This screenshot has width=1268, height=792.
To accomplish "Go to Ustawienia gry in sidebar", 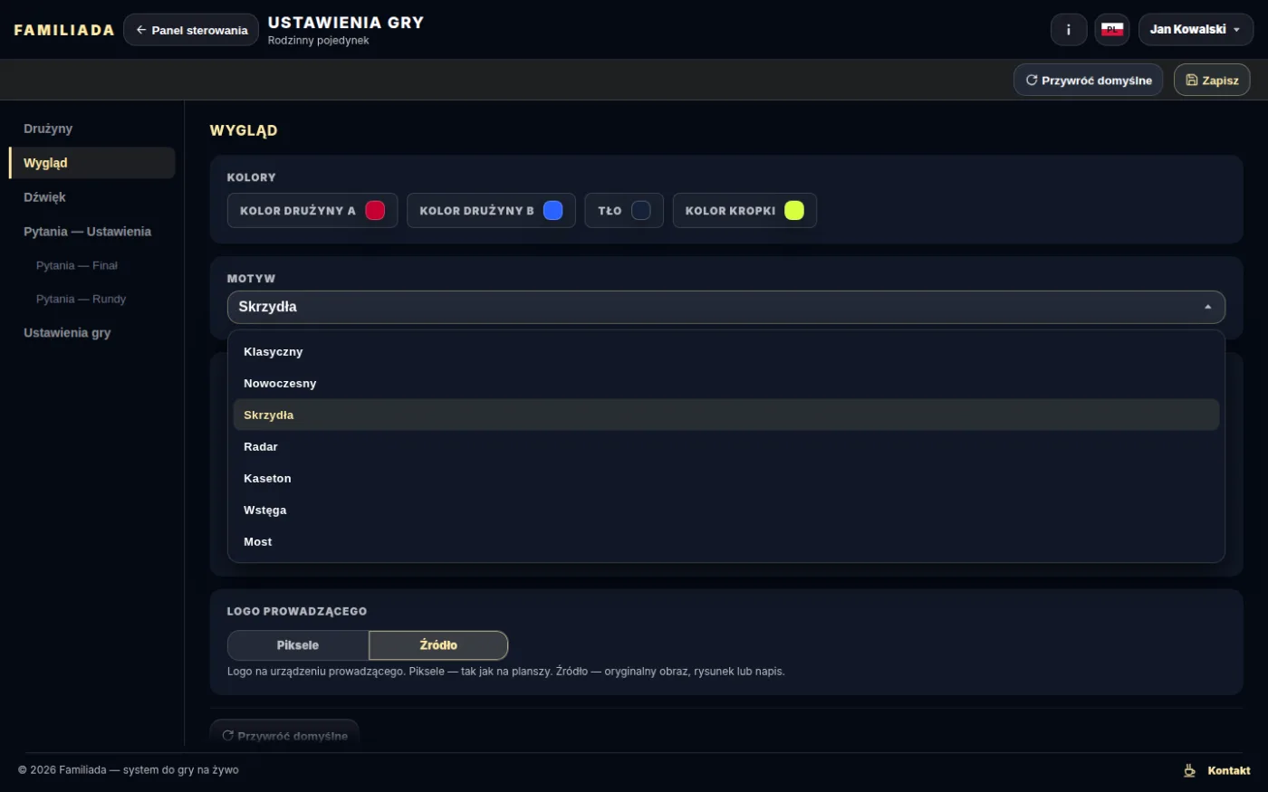I will click(x=91, y=333).
